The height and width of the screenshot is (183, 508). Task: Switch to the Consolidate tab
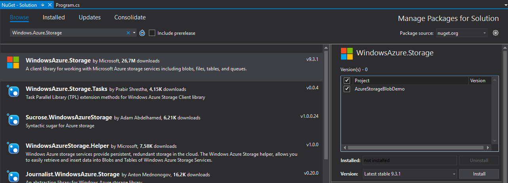130,17
